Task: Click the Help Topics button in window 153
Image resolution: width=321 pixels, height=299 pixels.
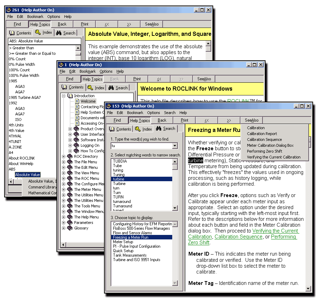Action: (x=140, y=121)
